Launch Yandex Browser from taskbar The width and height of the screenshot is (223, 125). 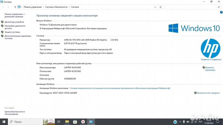[83, 122]
